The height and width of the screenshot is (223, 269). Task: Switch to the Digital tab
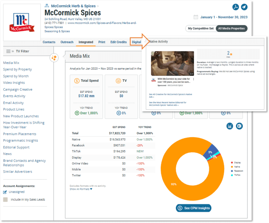point(136,42)
